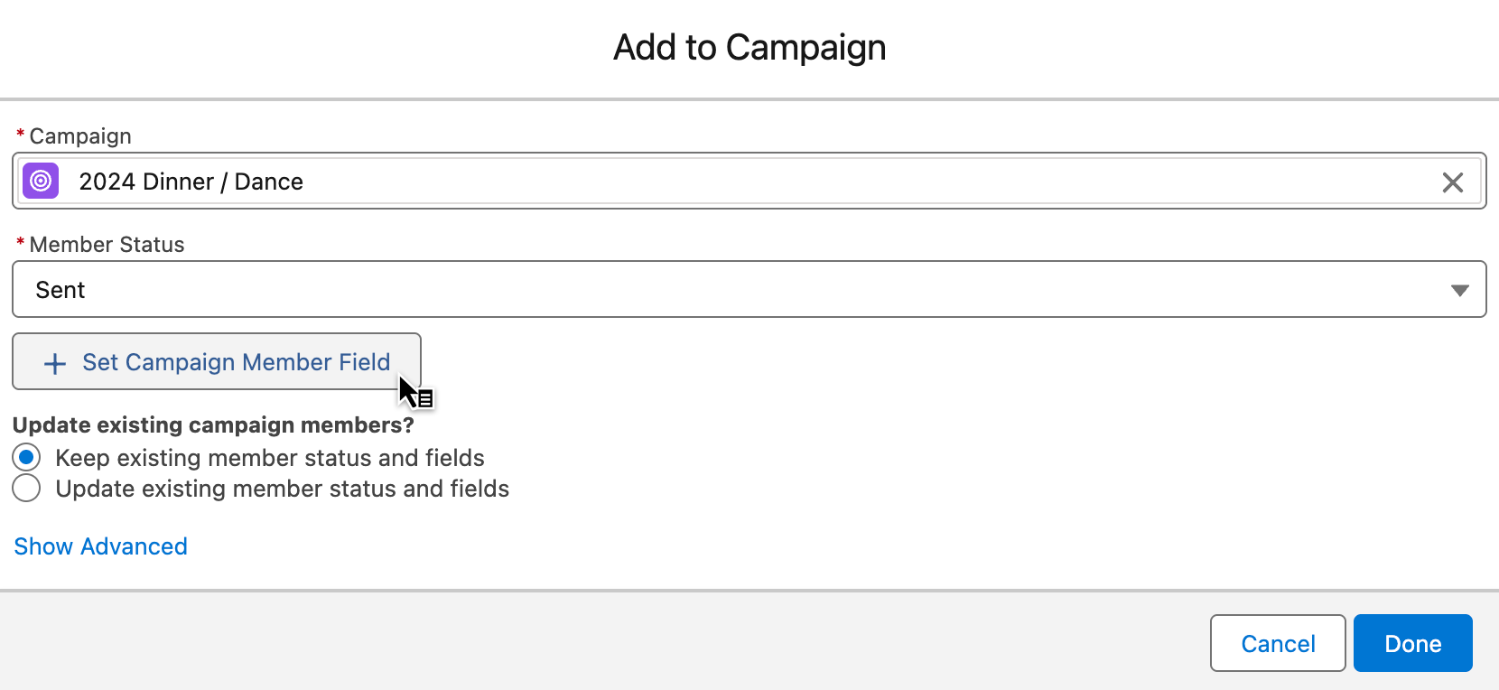Click the 'Add to Campaign' dialog title
This screenshot has height=690, width=1499.
(749, 47)
